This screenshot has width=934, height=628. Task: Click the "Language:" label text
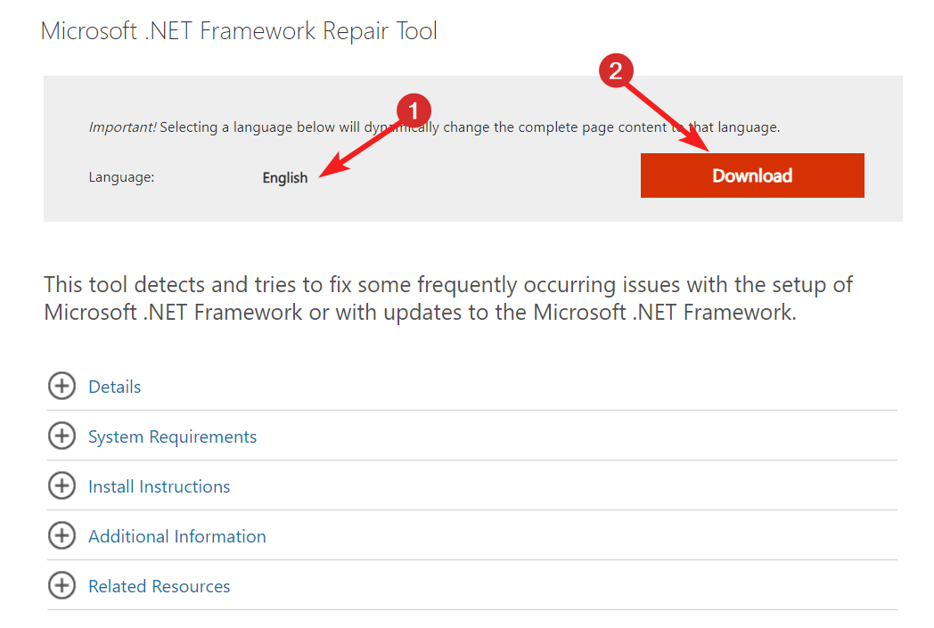[x=121, y=177]
